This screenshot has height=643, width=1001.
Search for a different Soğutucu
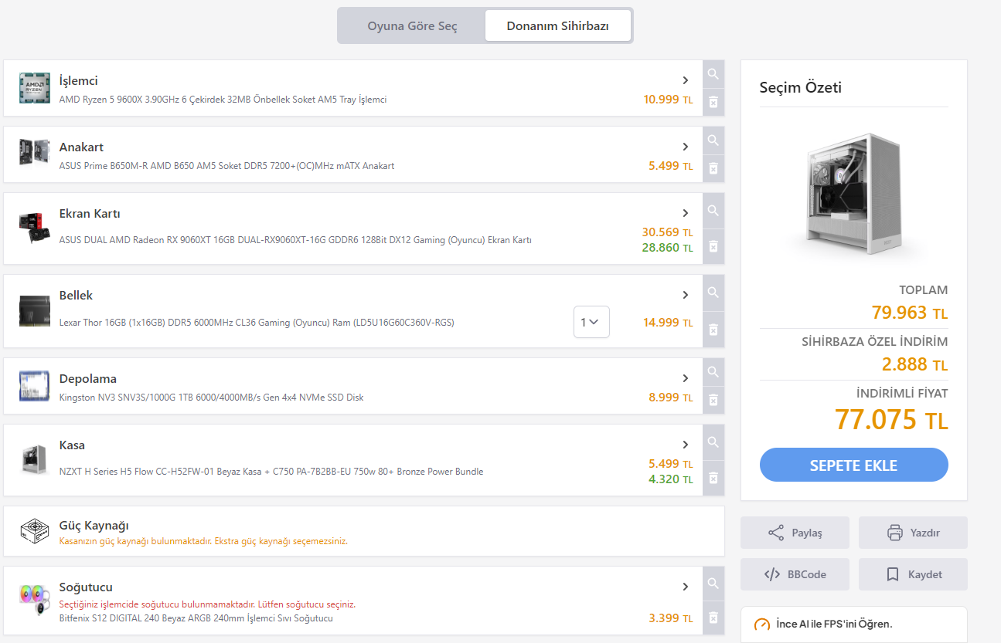(713, 584)
